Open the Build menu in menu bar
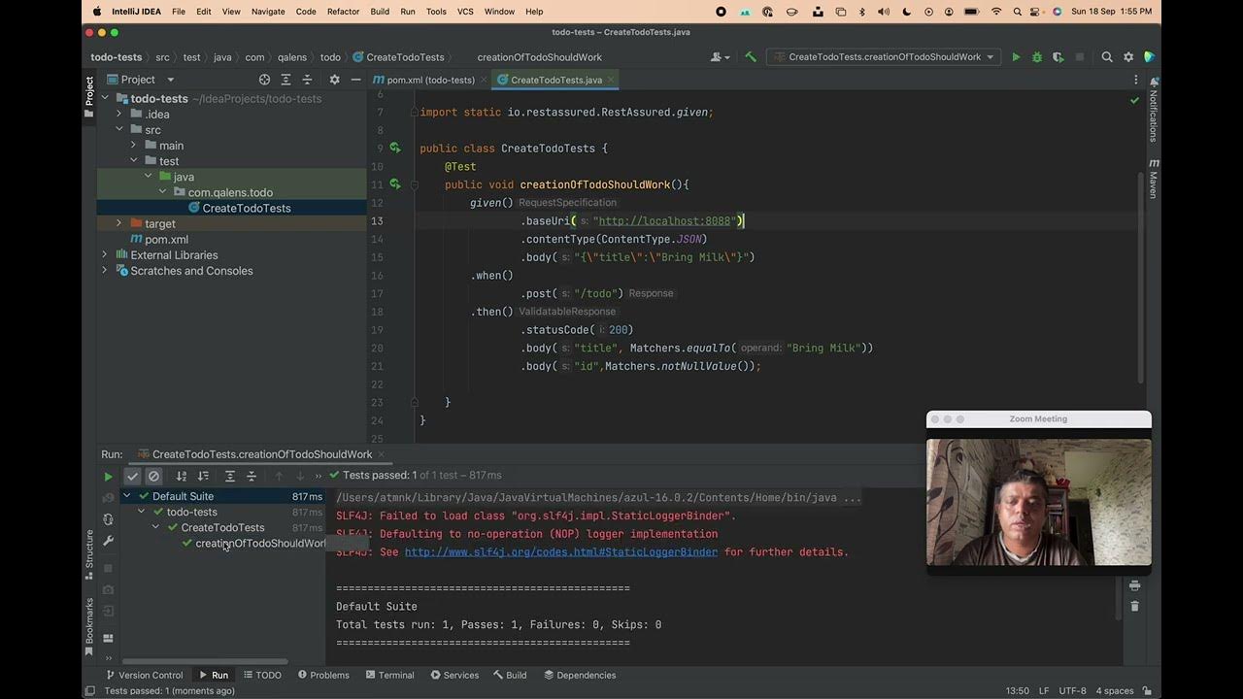Screen dimensions: 1243x699 380,12
